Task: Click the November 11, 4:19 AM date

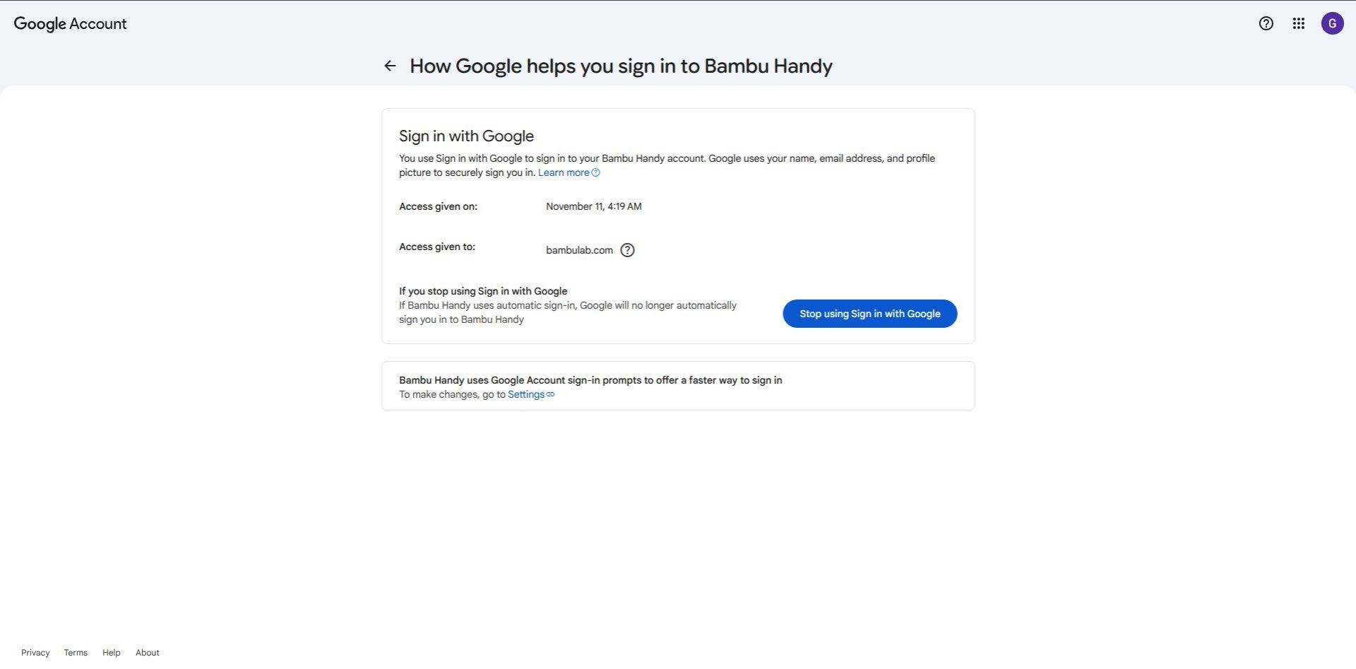Action: coord(593,207)
